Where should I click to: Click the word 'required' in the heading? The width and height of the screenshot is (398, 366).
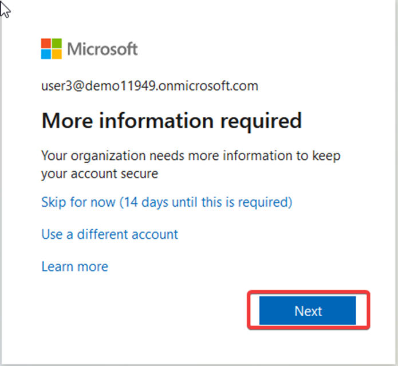(x=261, y=122)
